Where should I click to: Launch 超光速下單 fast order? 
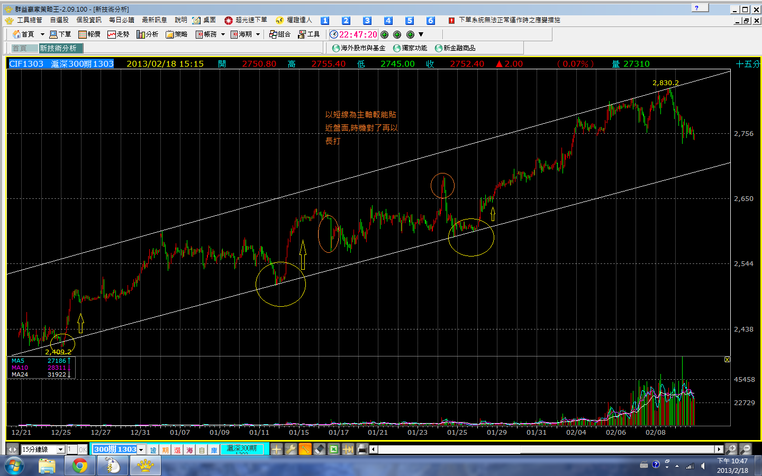[x=246, y=20]
